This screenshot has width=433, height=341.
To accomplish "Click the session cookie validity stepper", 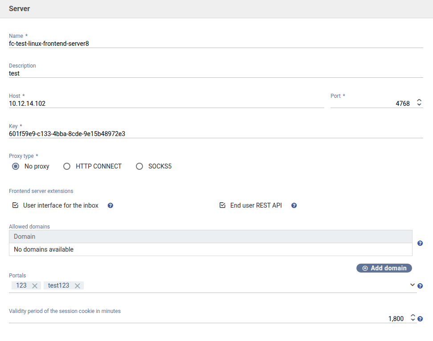I will tap(413, 318).
